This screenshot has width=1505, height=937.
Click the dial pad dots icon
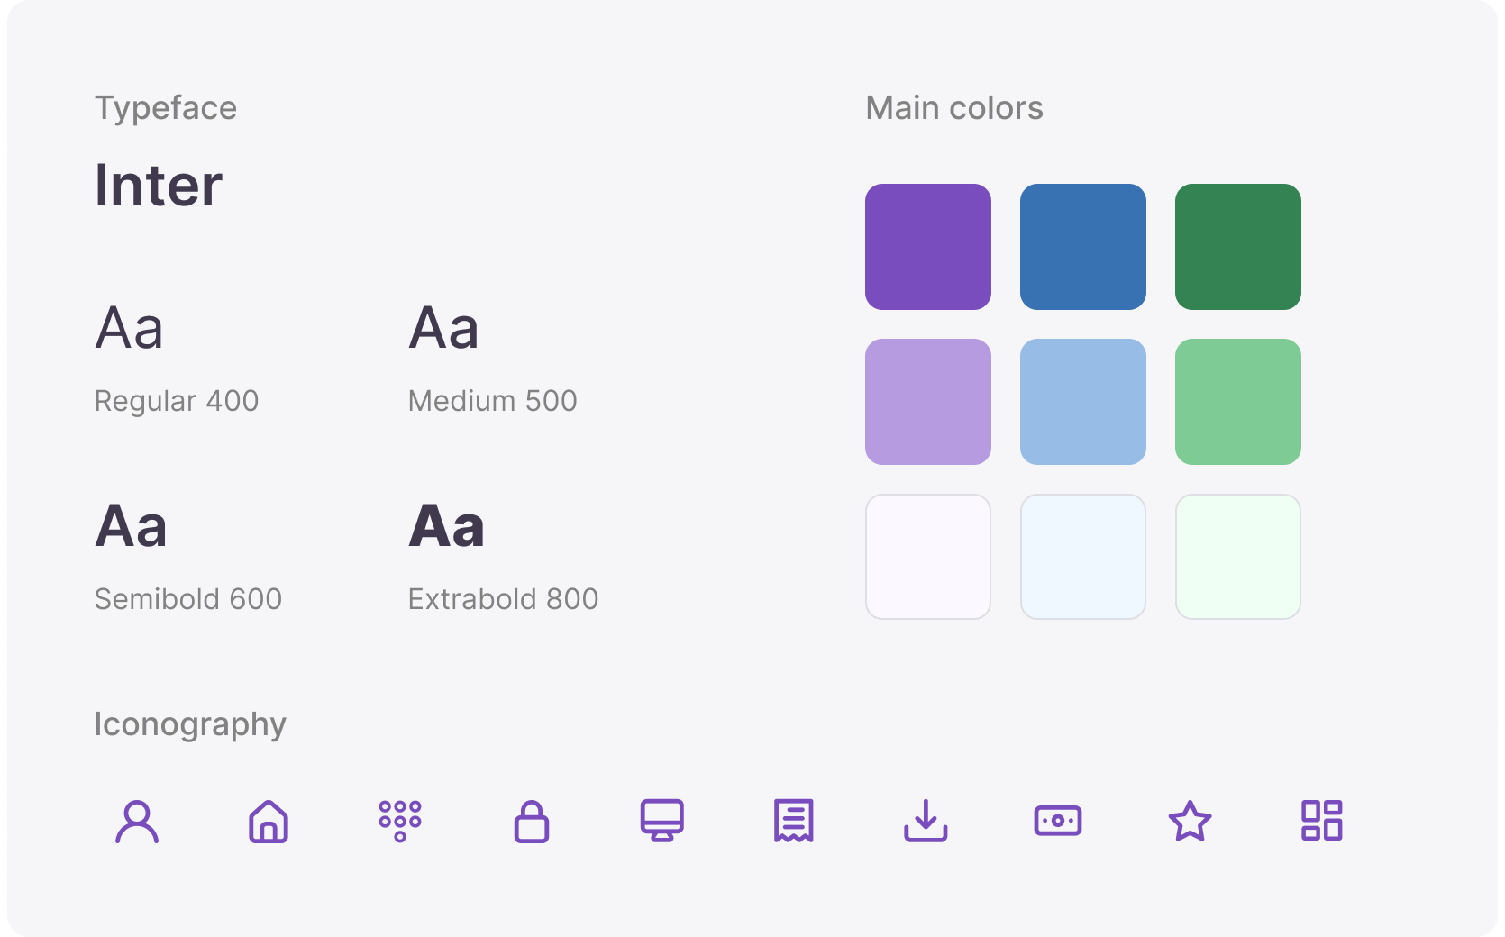[400, 822]
